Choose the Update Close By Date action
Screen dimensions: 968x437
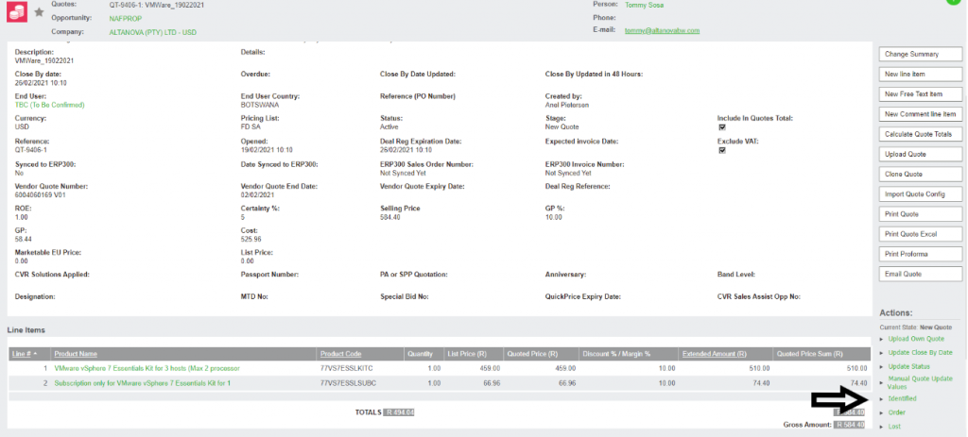[x=916, y=352]
